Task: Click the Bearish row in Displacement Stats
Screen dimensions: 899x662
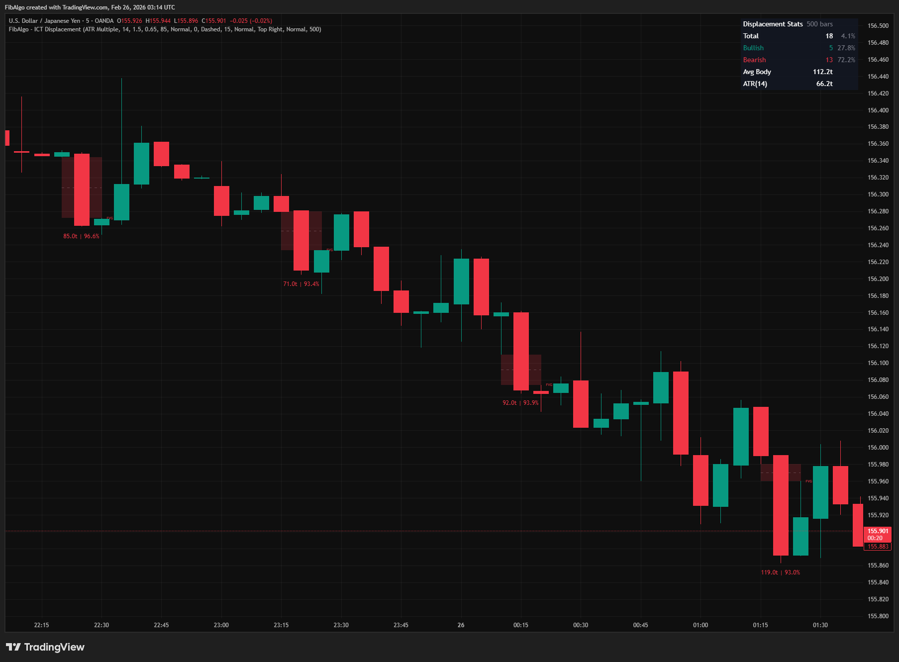Action: [x=754, y=60]
